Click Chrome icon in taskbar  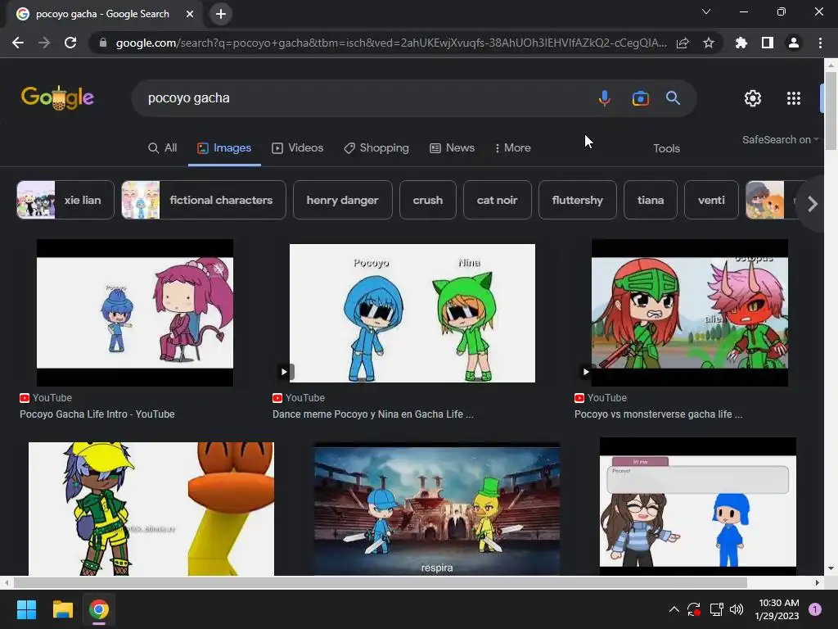(x=99, y=609)
